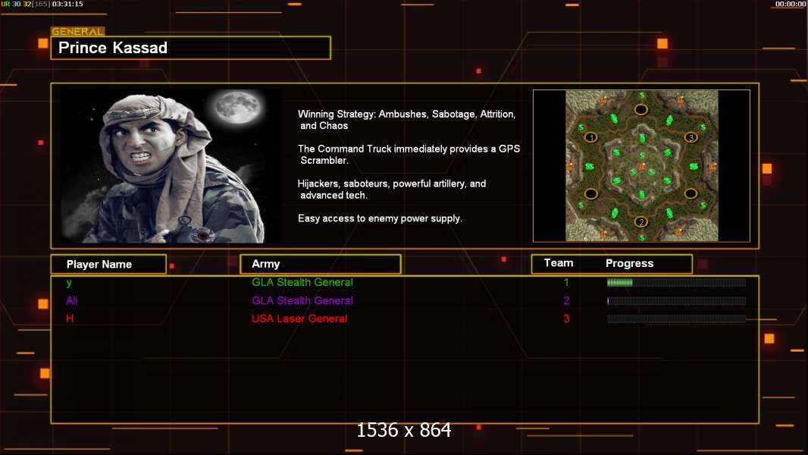
Task: Select player name 'Ali'
Action: (x=71, y=300)
